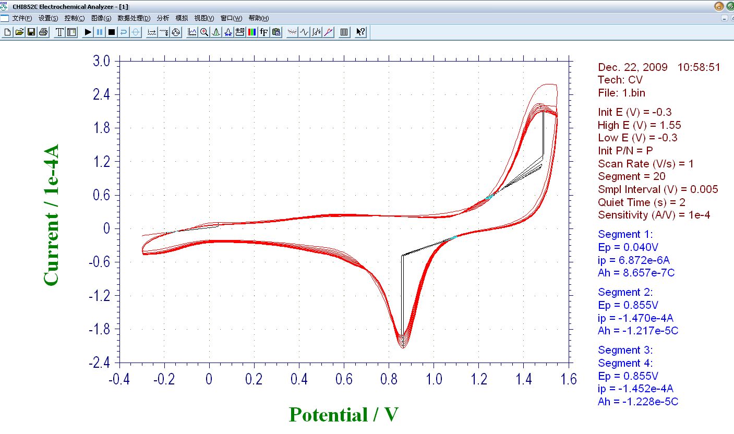Open the 数据处理(D) menu
The height and width of the screenshot is (434, 734).
(x=134, y=18)
